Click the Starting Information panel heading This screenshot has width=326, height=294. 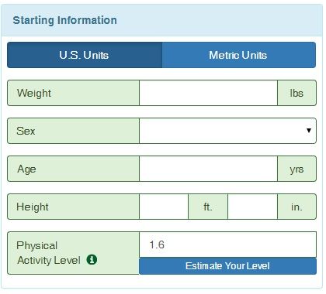(64, 20)
